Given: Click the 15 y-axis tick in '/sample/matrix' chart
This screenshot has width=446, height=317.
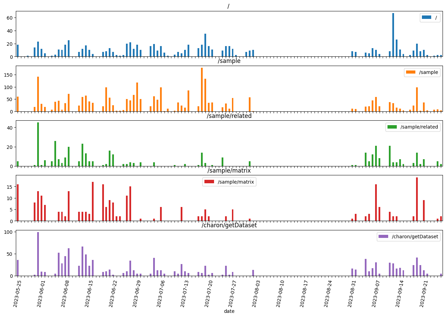Looking at the screenshot, I should [10, 187].
